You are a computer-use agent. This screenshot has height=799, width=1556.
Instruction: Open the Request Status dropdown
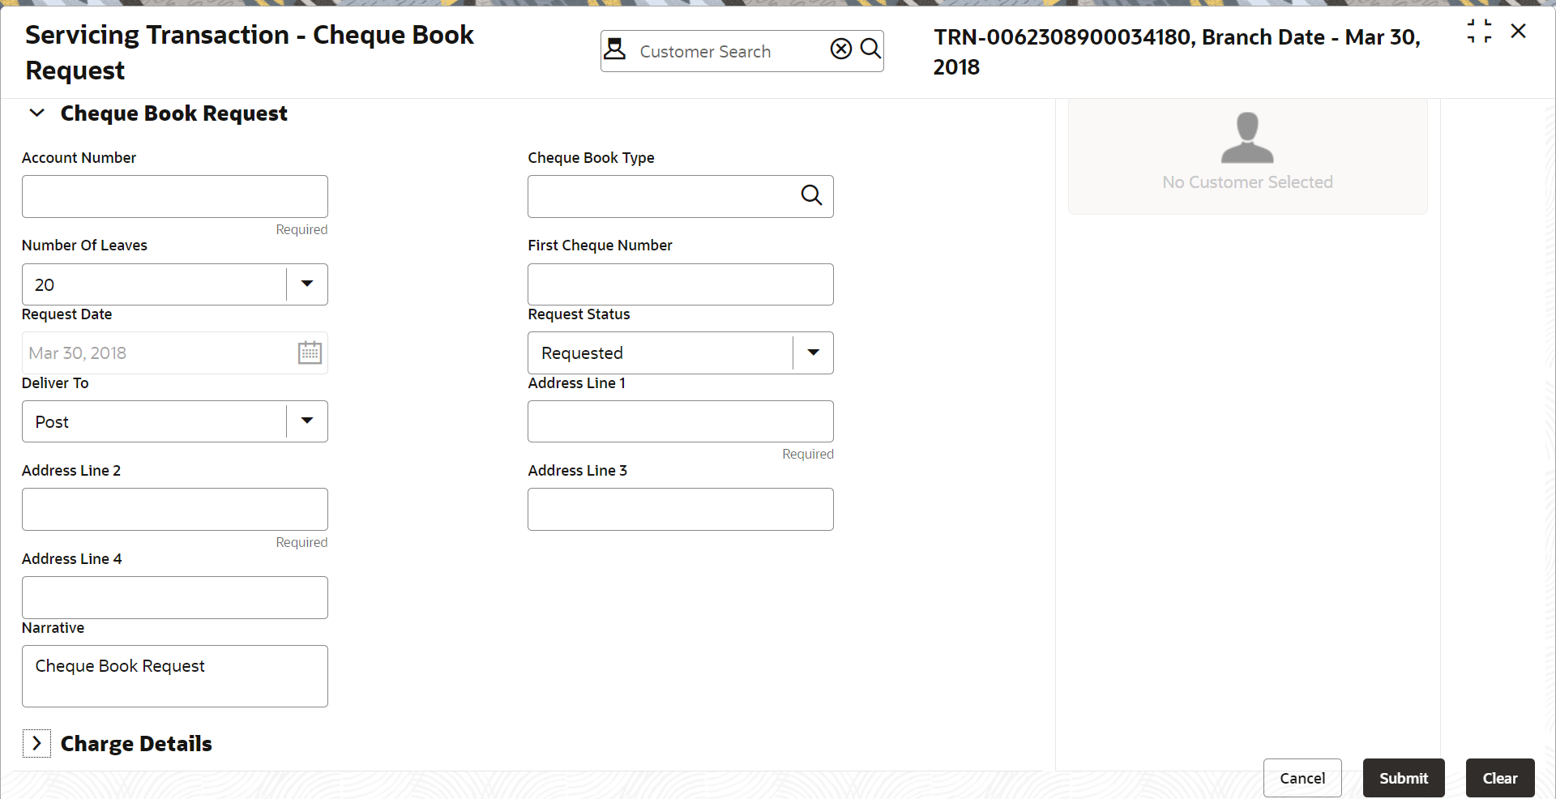(x=813, y=352)
